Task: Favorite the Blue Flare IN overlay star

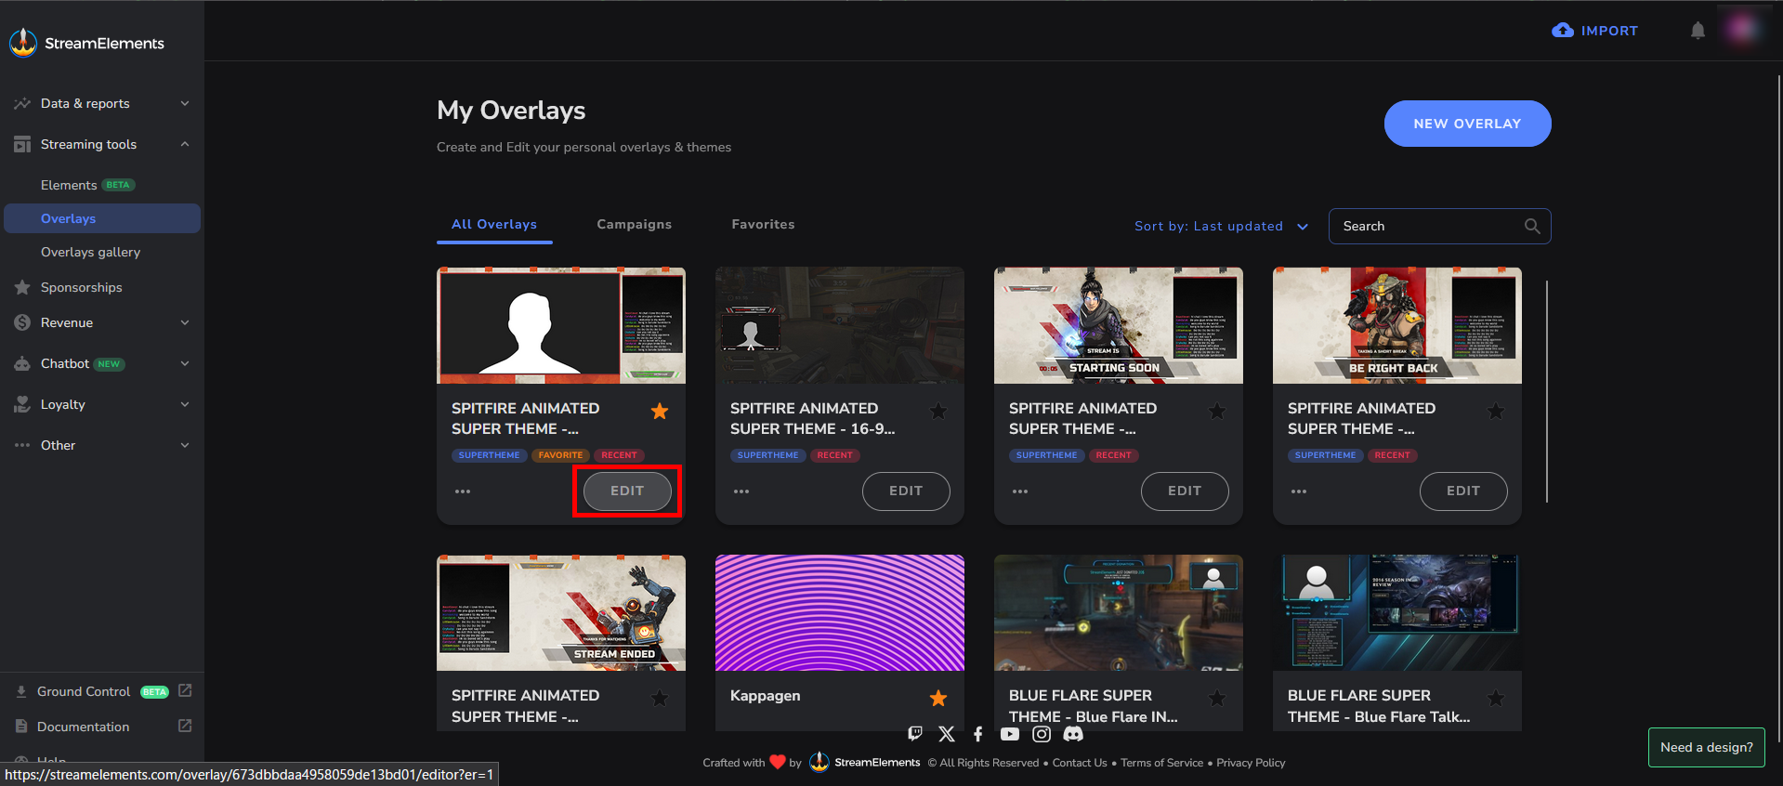Action: (1217, 698)
